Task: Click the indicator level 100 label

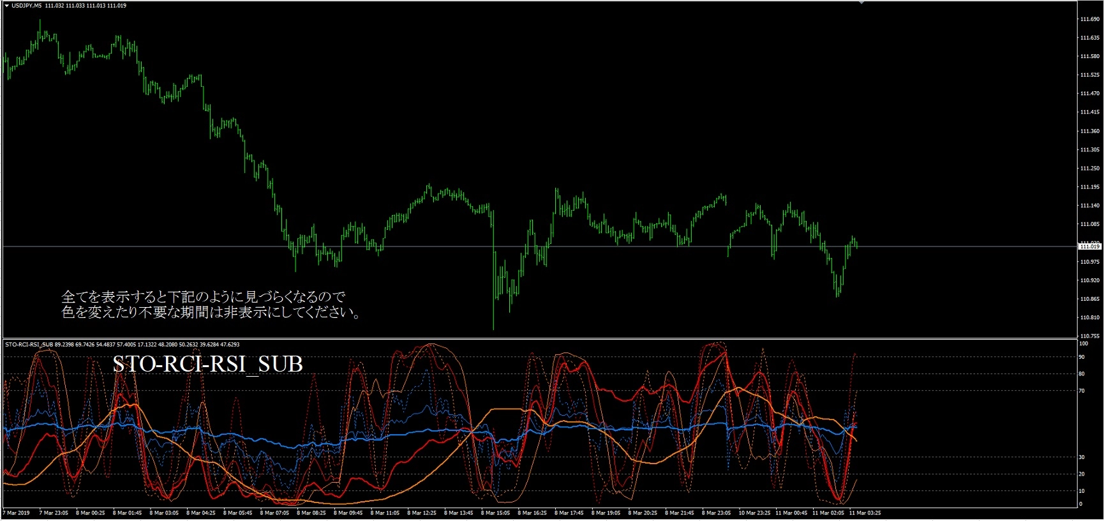Action: (1083, 344)
